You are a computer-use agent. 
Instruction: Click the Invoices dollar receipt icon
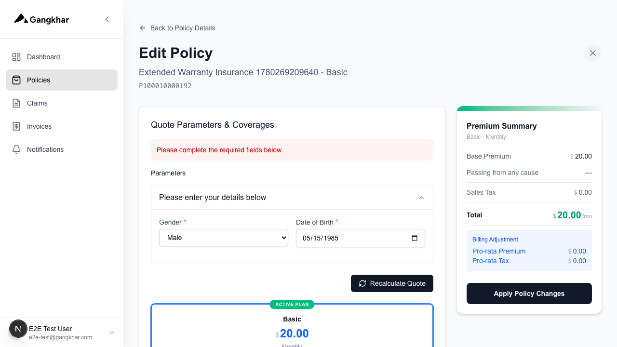coord(16,126)
